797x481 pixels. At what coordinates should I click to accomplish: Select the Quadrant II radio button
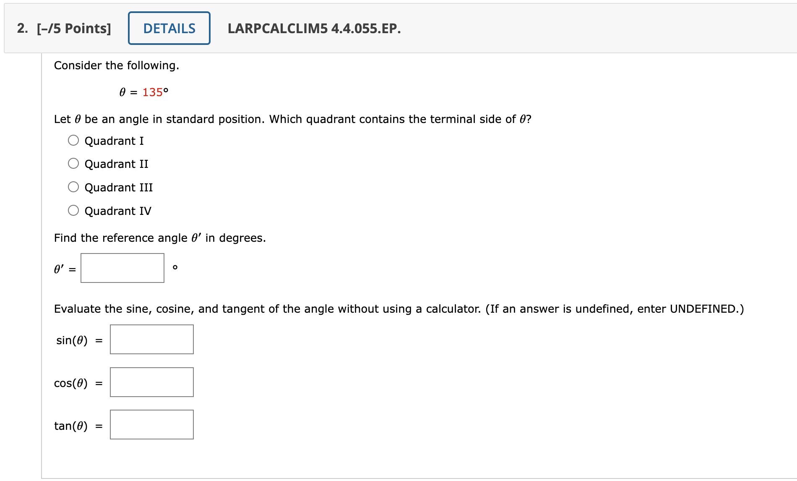[74, 164]
